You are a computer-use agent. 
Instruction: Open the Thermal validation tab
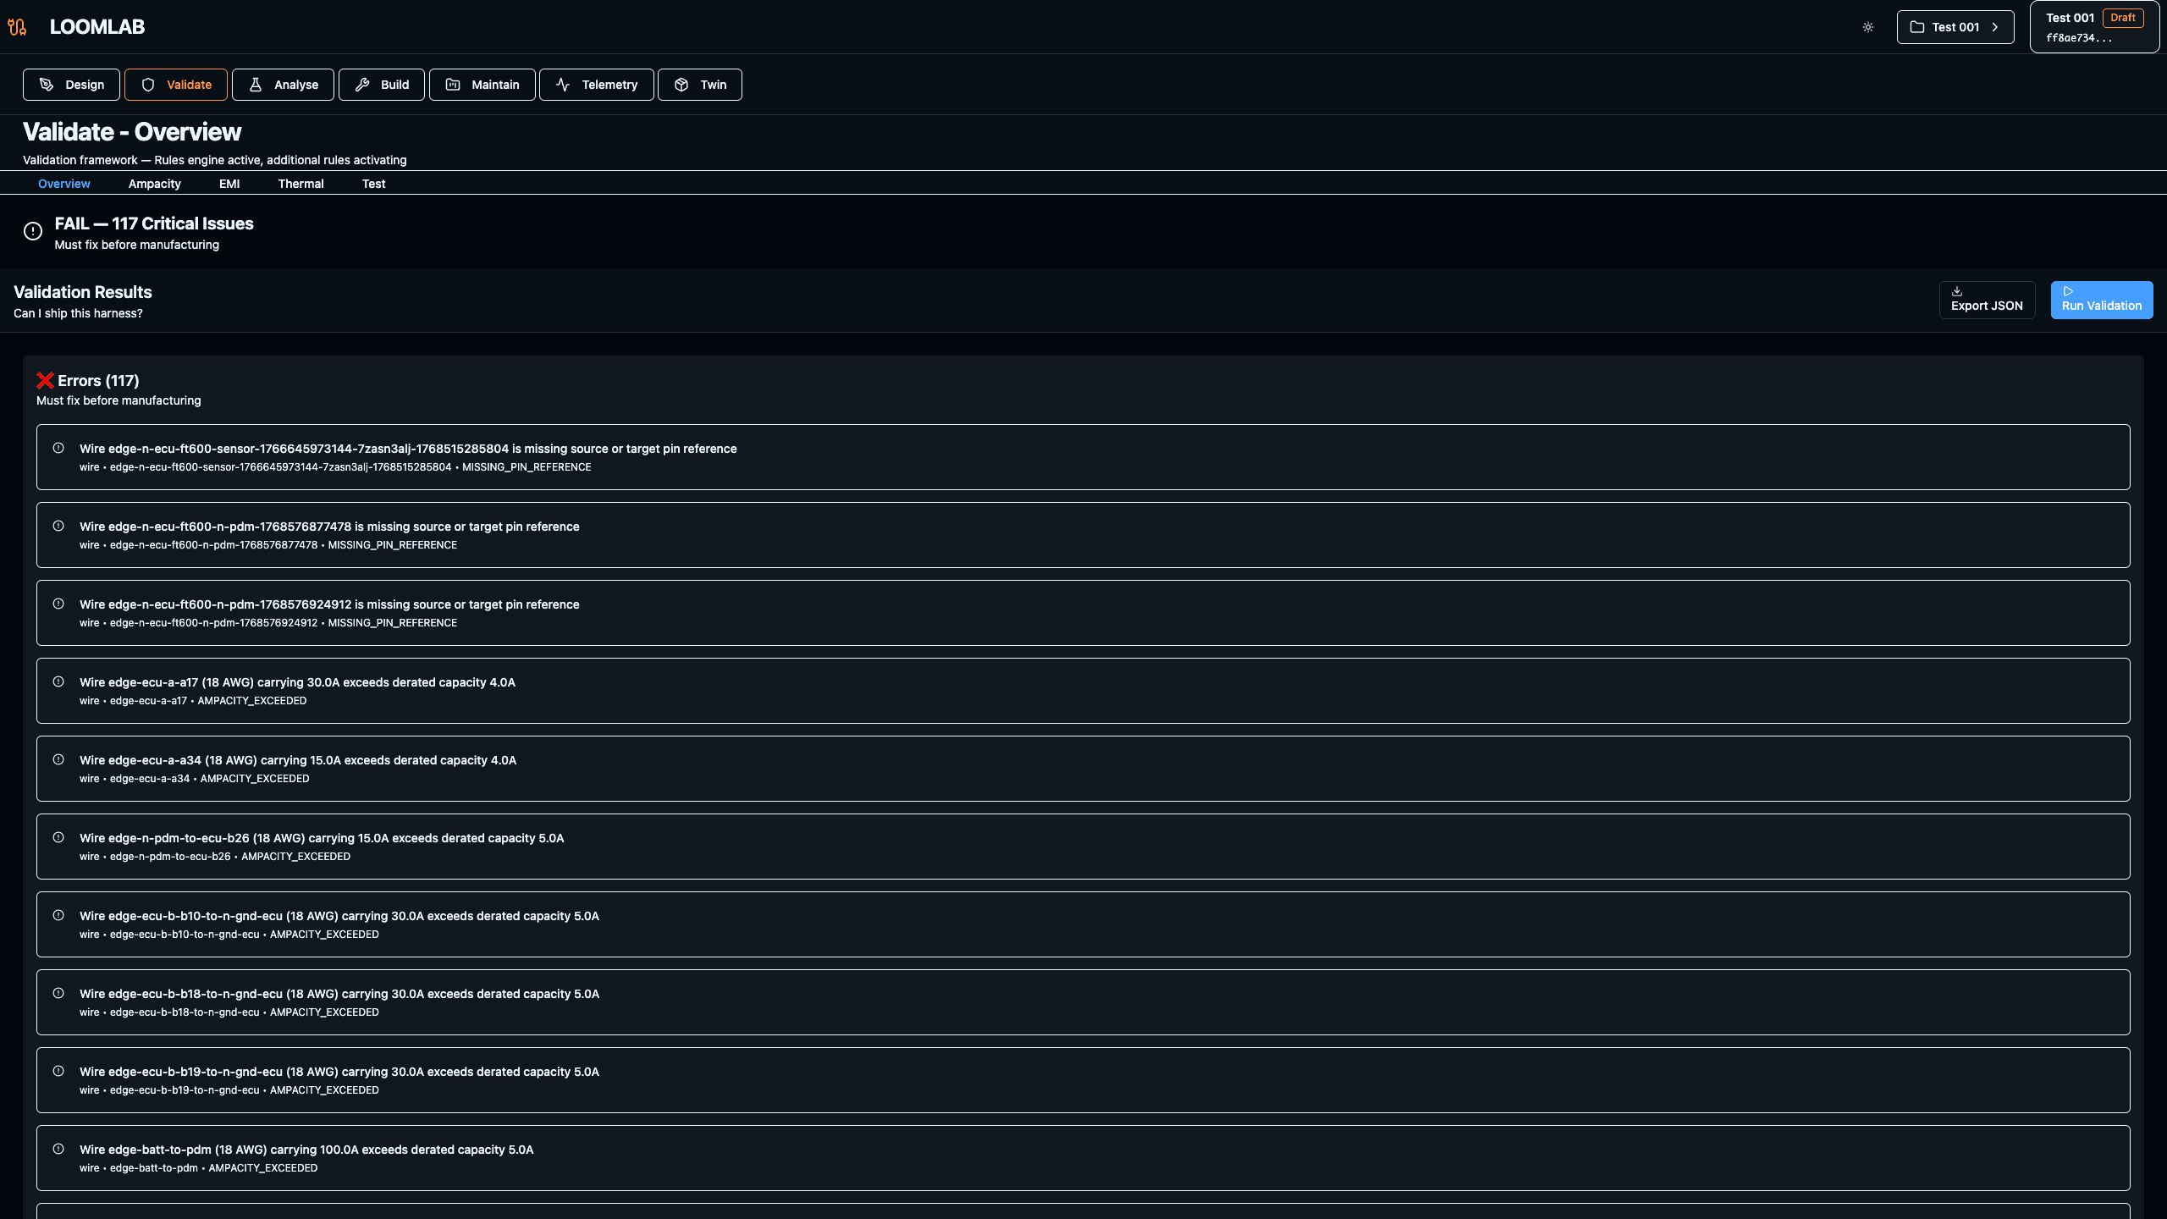[x=301, y=184]
